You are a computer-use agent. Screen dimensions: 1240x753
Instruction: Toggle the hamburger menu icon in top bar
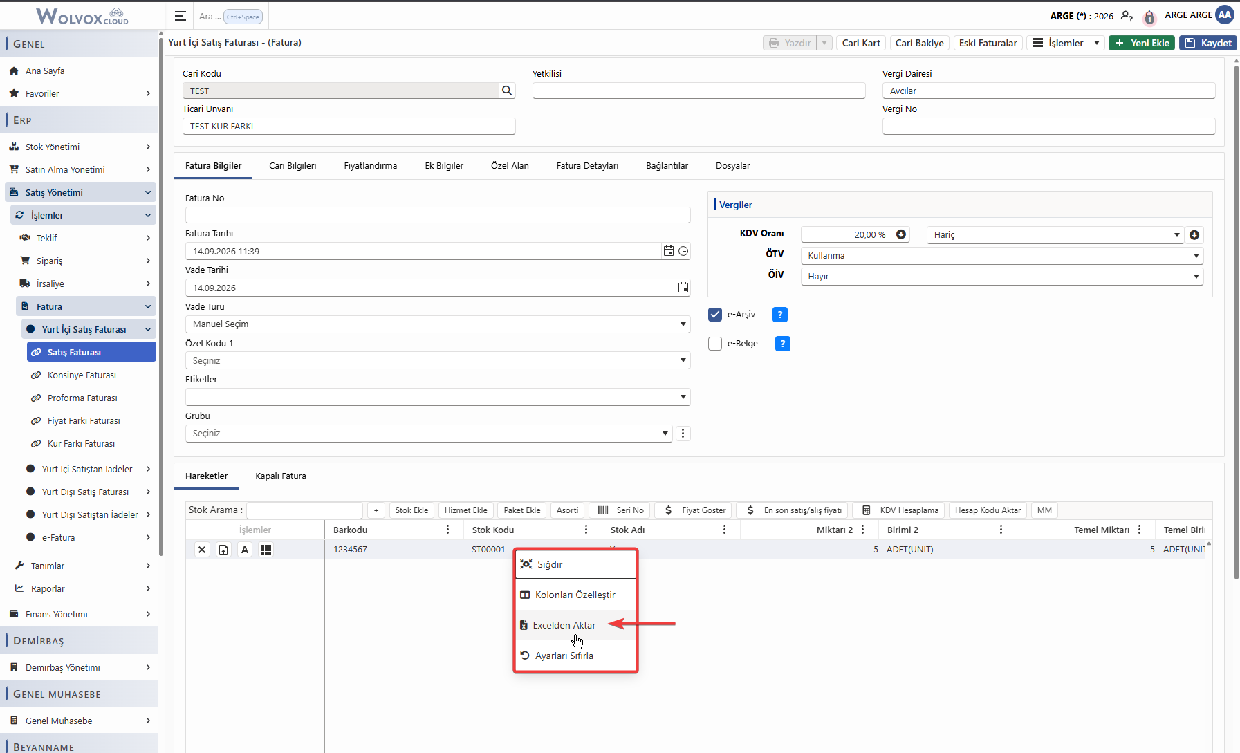(180, 16)
